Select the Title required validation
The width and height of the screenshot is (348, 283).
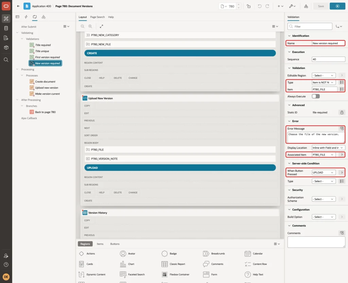[43, 45]
